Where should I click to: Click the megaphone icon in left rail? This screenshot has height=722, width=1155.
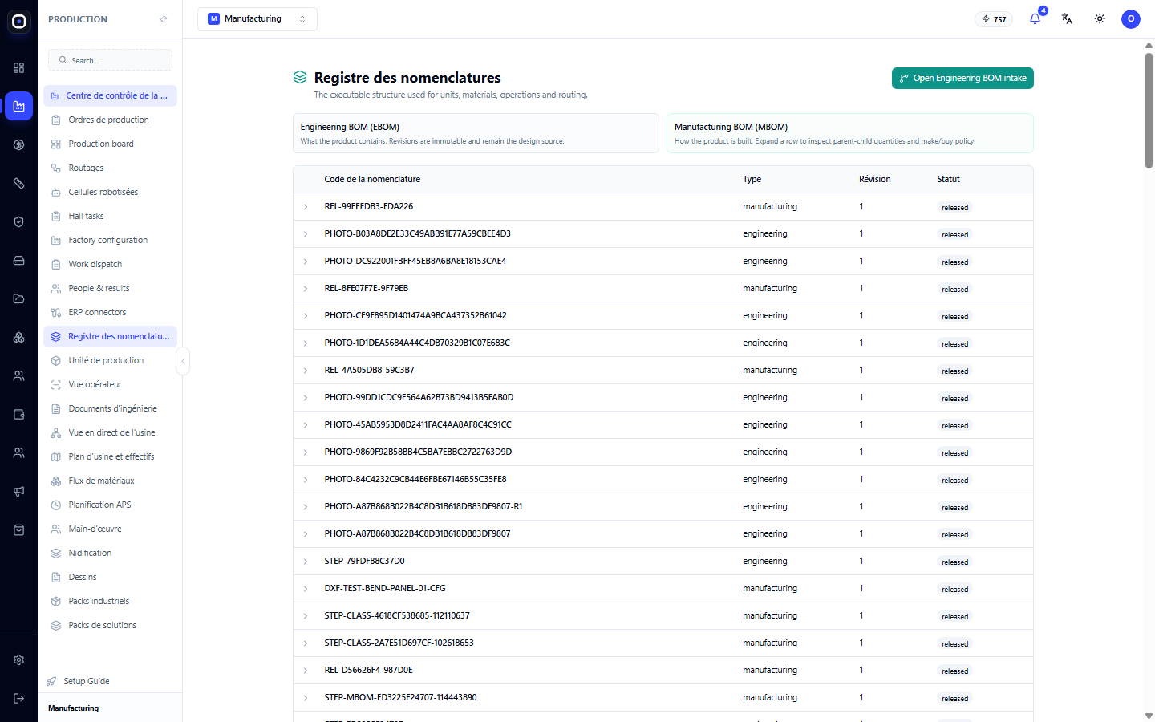tap(19, 491)
